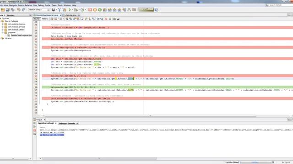This screenshot has width=293, height=164.
Task: Click the Search input field at top right
Action: coord(281,5)
